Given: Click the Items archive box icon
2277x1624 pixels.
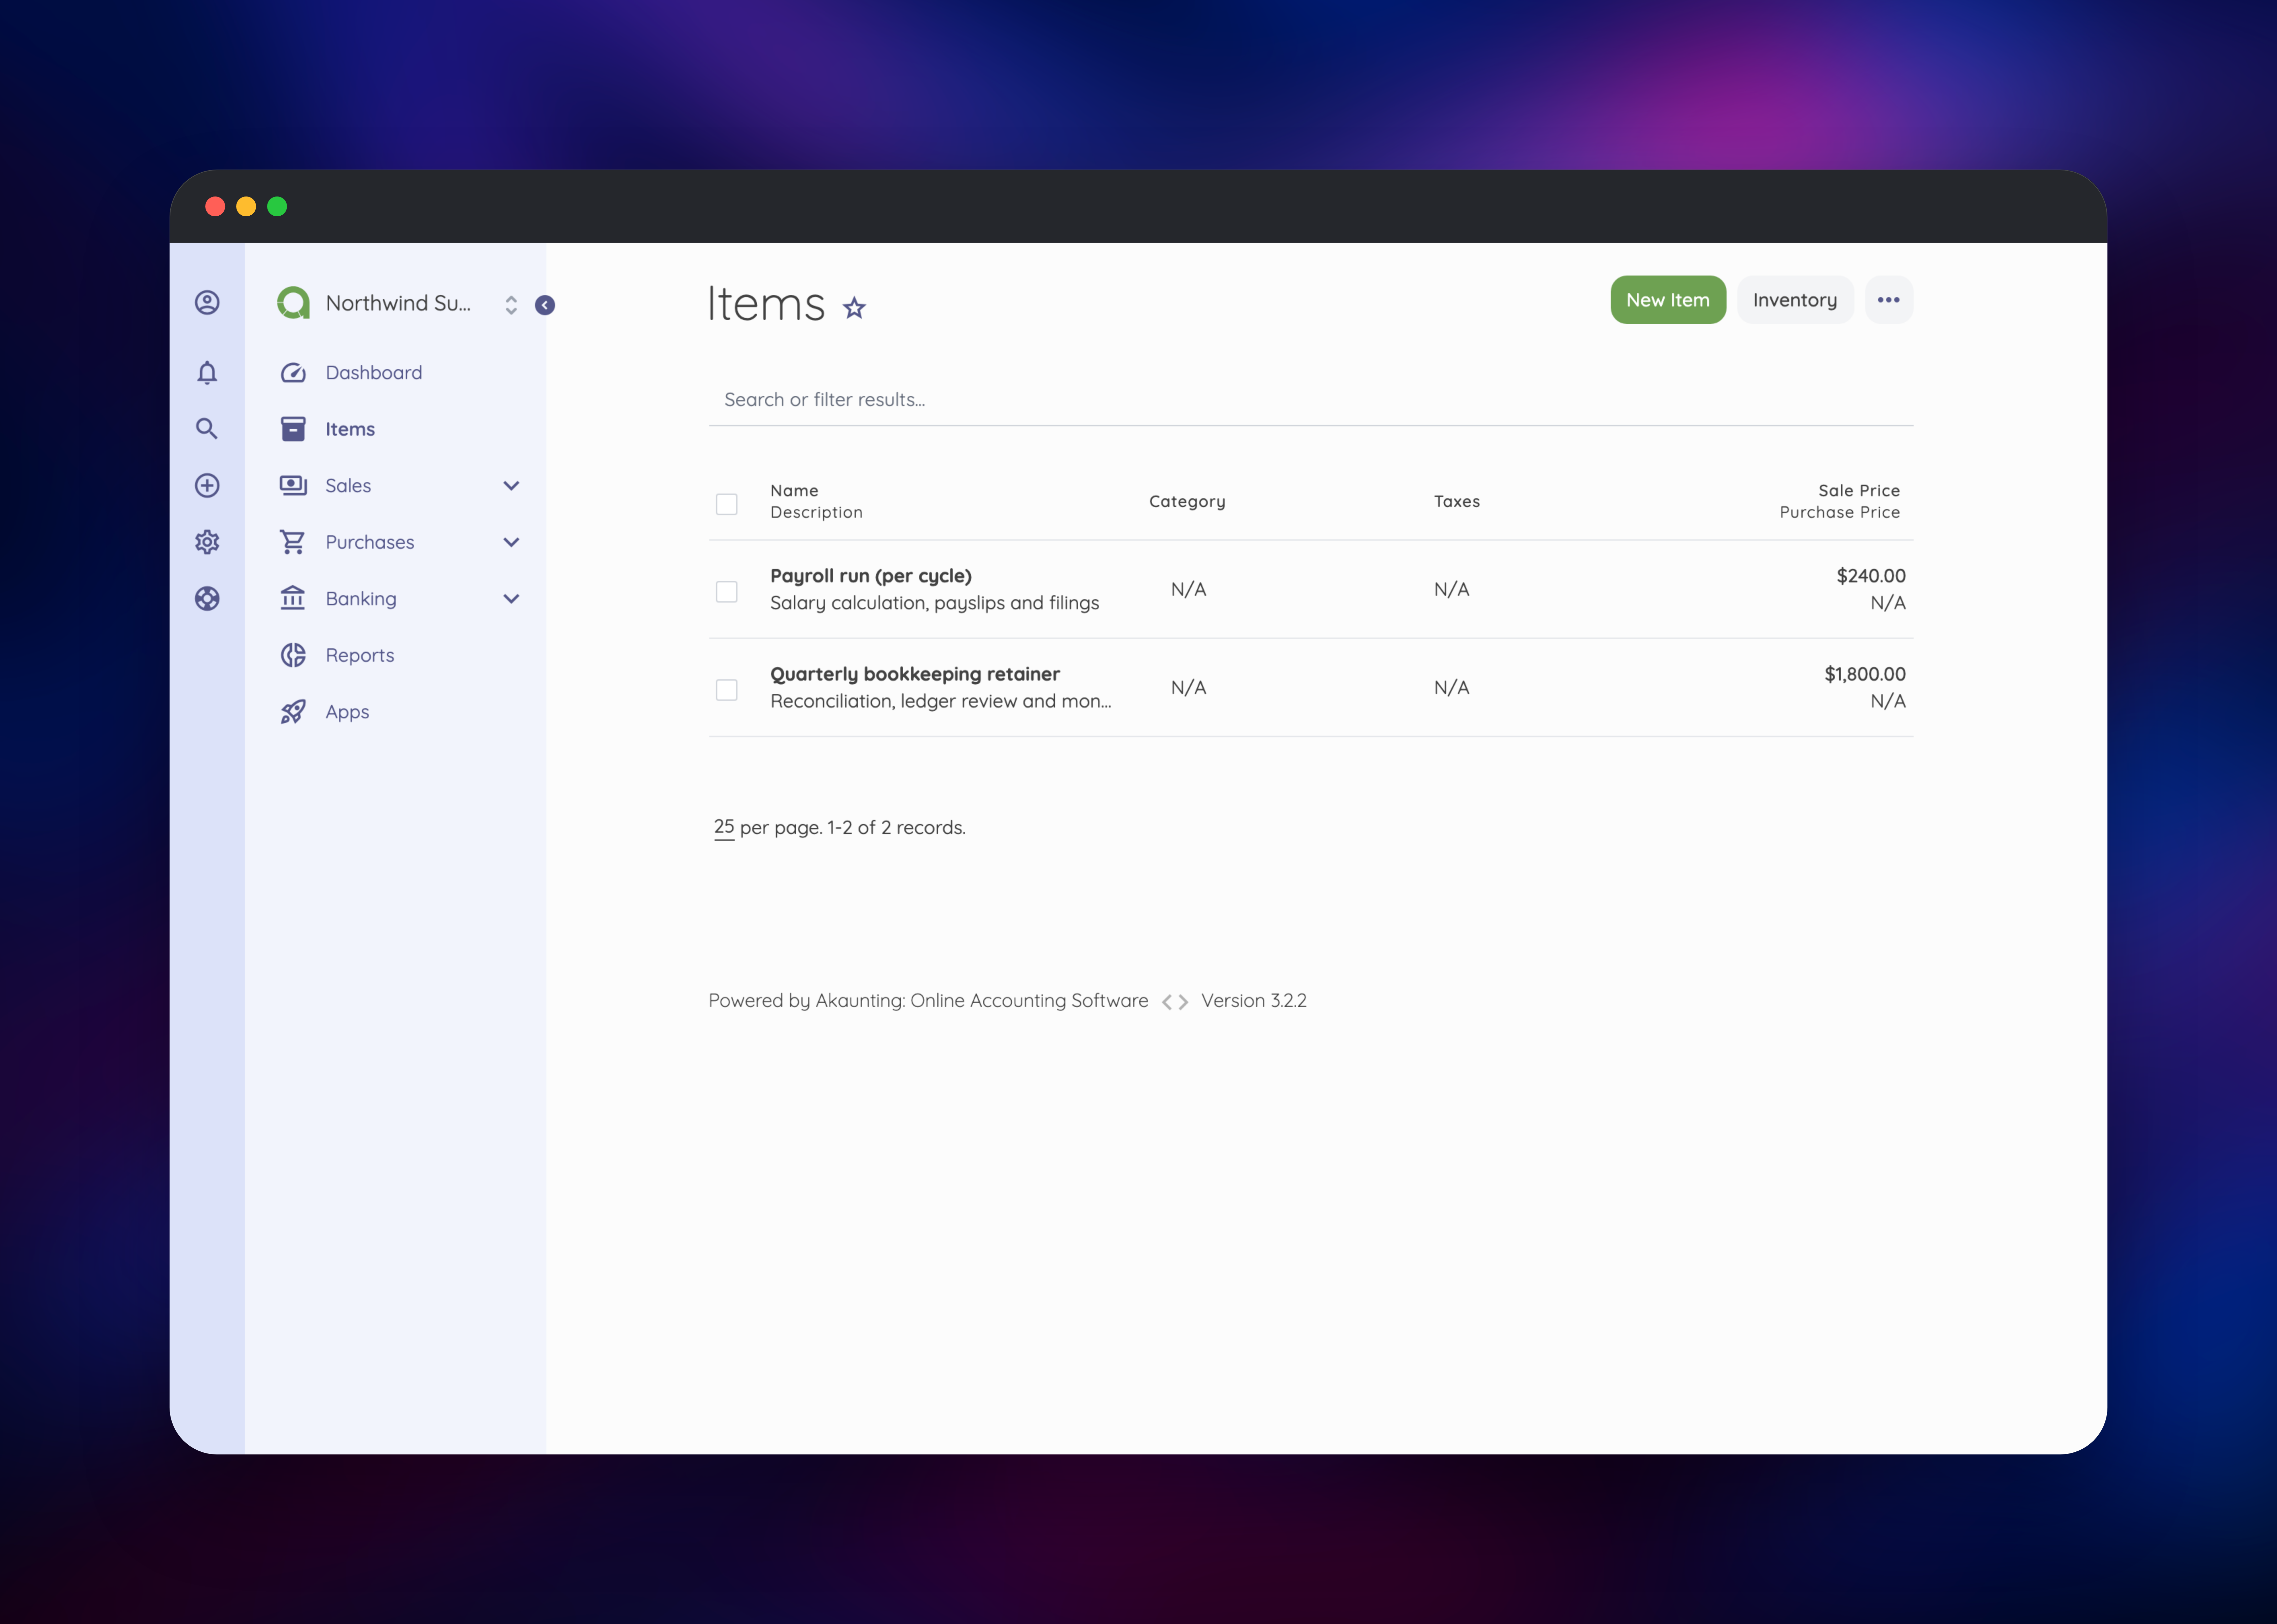Looking at the screenshot, I should (x=293, y=429).
